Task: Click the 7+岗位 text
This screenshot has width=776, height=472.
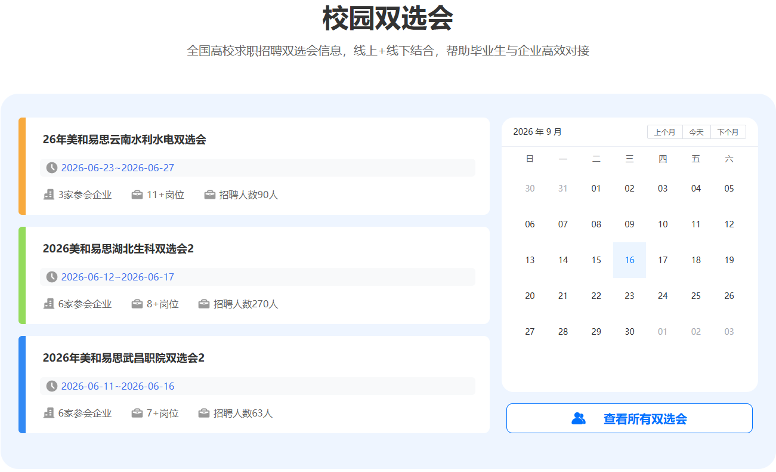Action: click(163, 413)
